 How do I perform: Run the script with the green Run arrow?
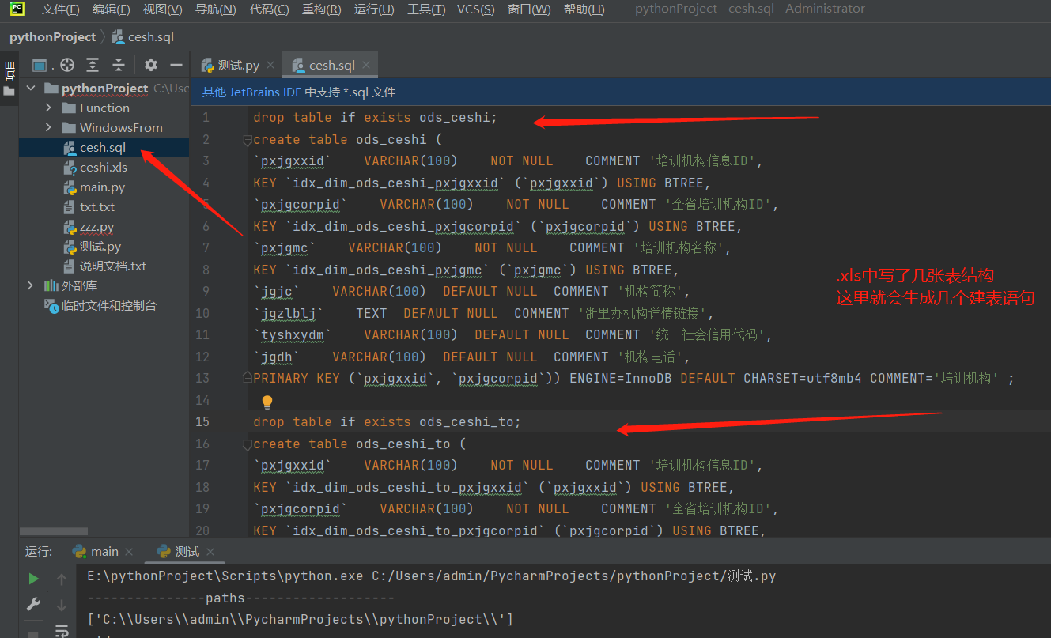[33, 578]
